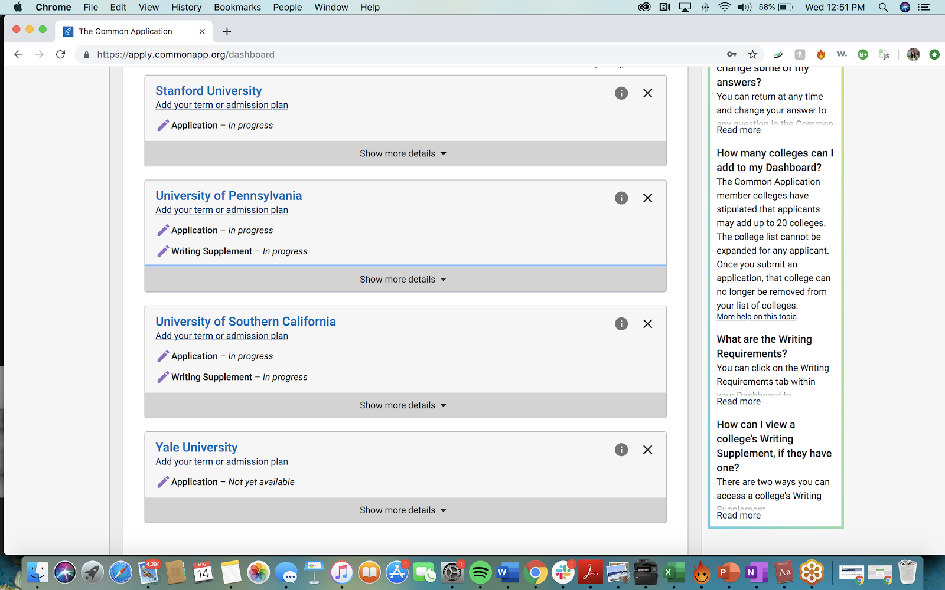This screenshot has height=590, width=945.
Task: Go back to the previous page
Action: pyautogui.click(x=18, y=54)
